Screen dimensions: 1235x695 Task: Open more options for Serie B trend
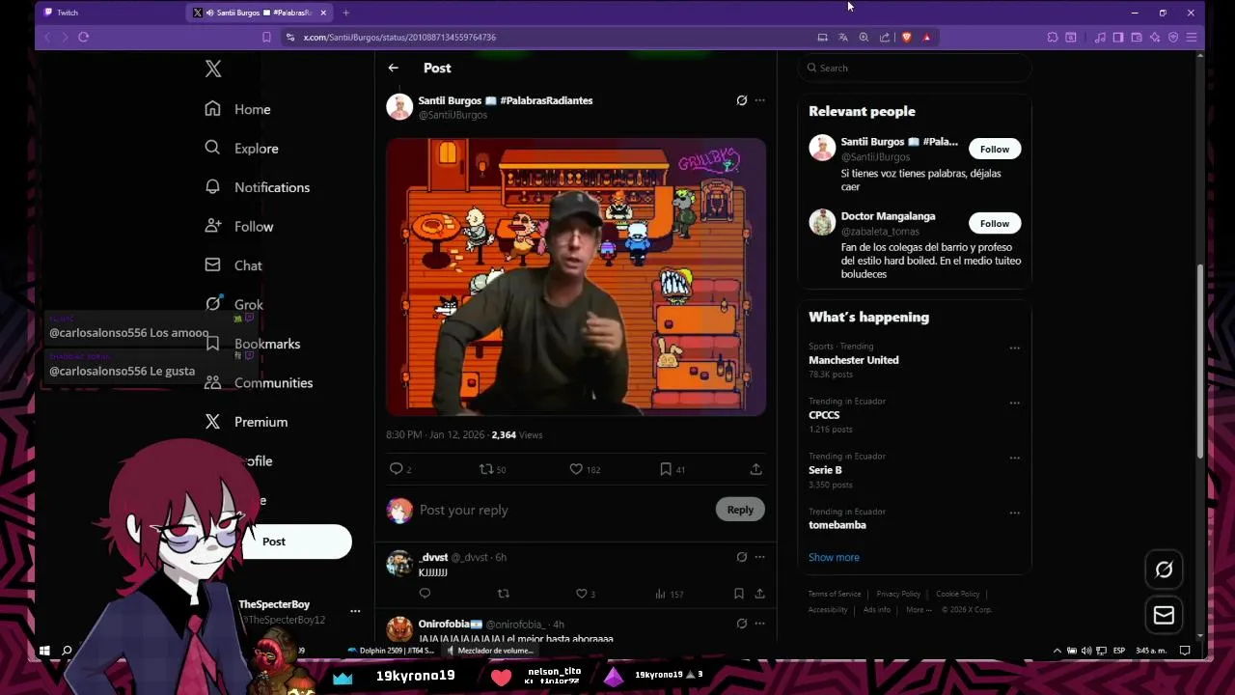click(x=1014, y=458)
